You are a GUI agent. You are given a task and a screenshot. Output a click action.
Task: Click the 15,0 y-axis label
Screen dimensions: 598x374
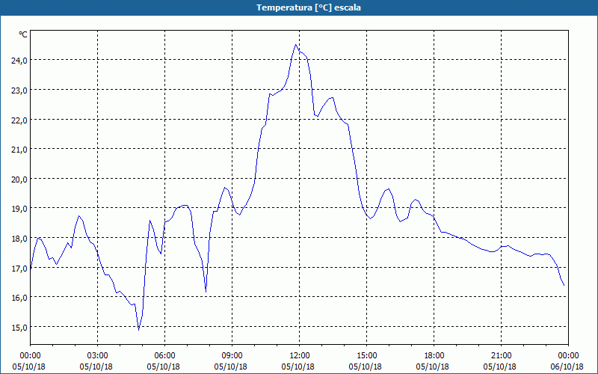(19, 328)
